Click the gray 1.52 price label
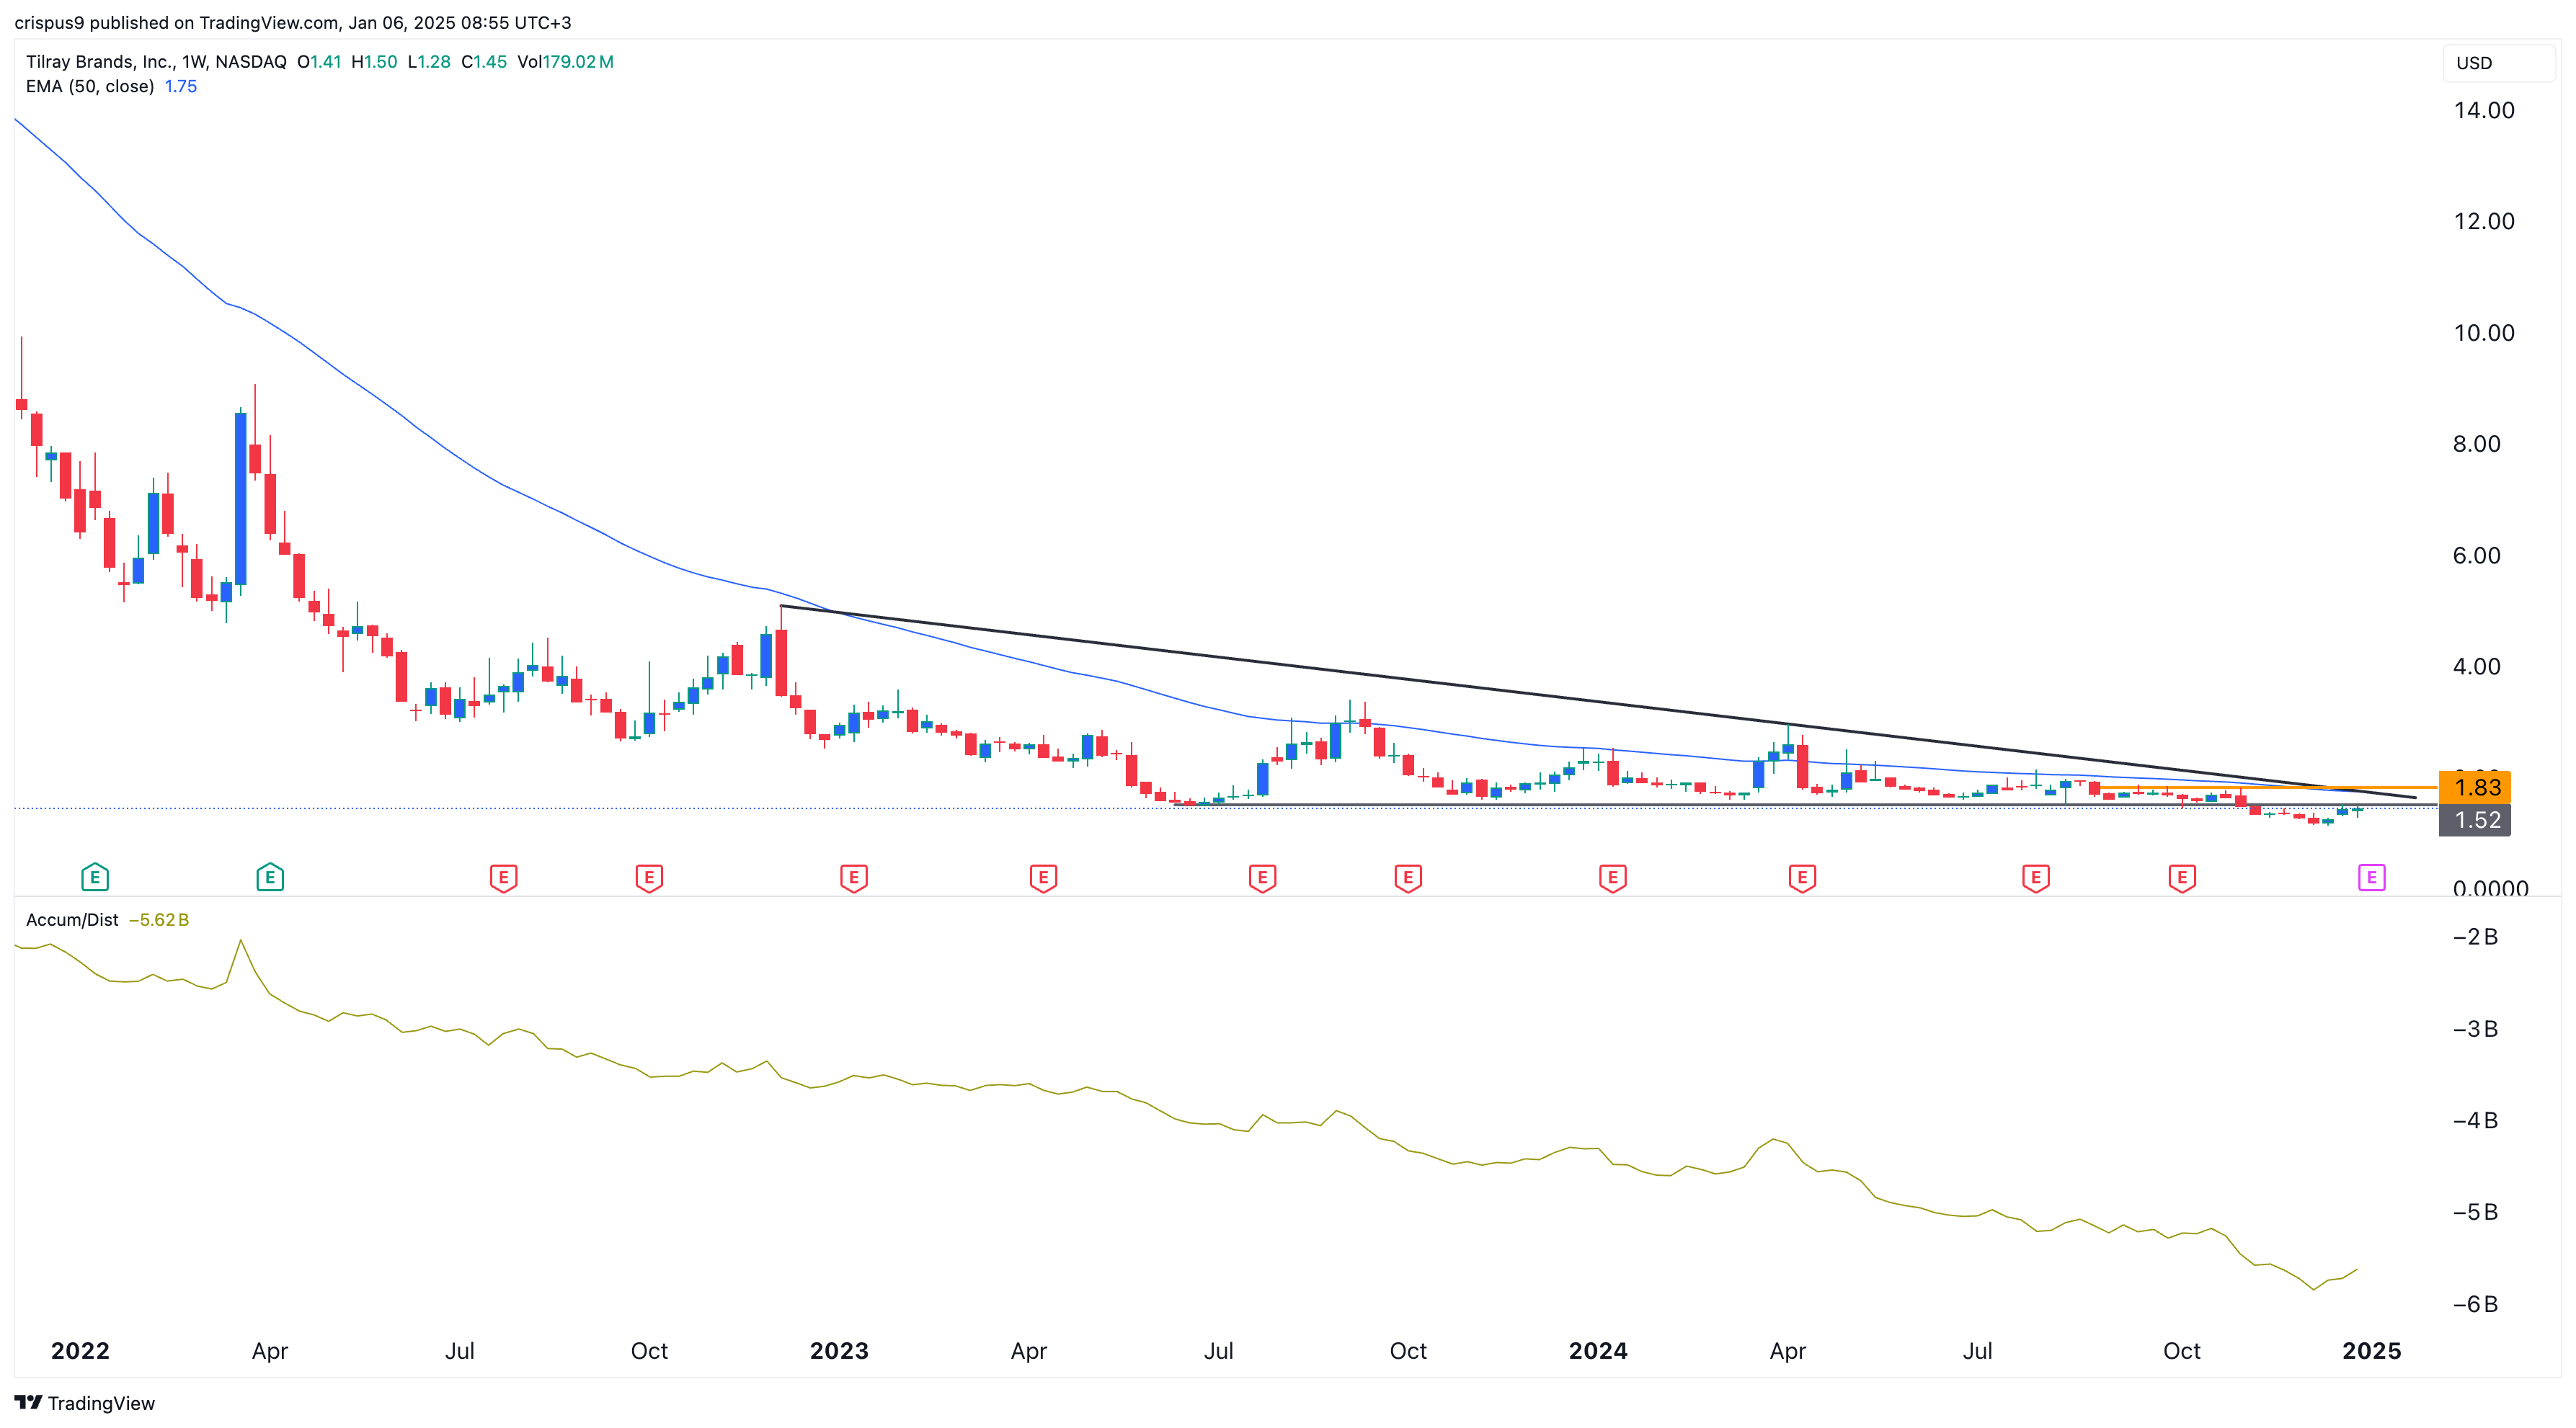Image resolution: width=2576 pixels, height=1428 pixels. click(2475, 819)
